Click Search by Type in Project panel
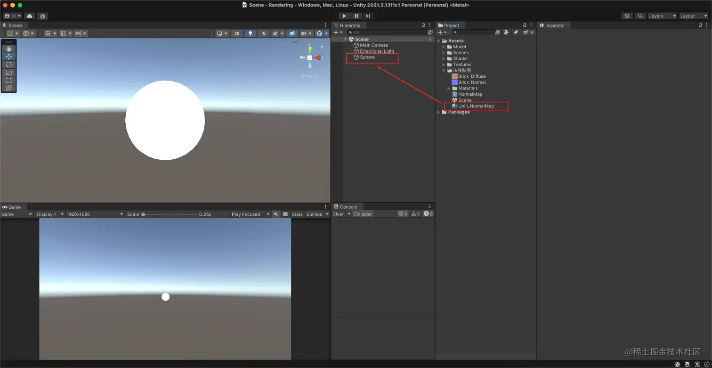 tap(506, 33)
